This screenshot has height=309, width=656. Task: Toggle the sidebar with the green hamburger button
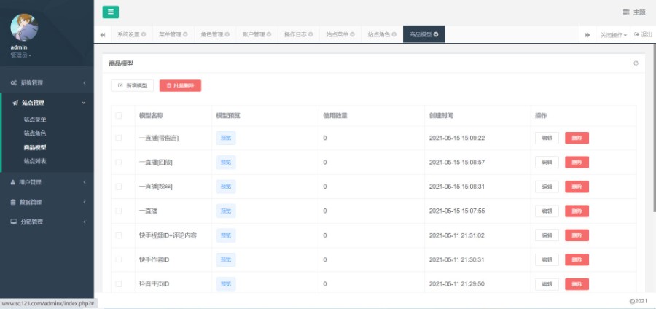110,12
